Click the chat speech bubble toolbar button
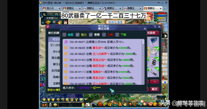Viewport: 207px width, 109px height. [x=81, y=100]
